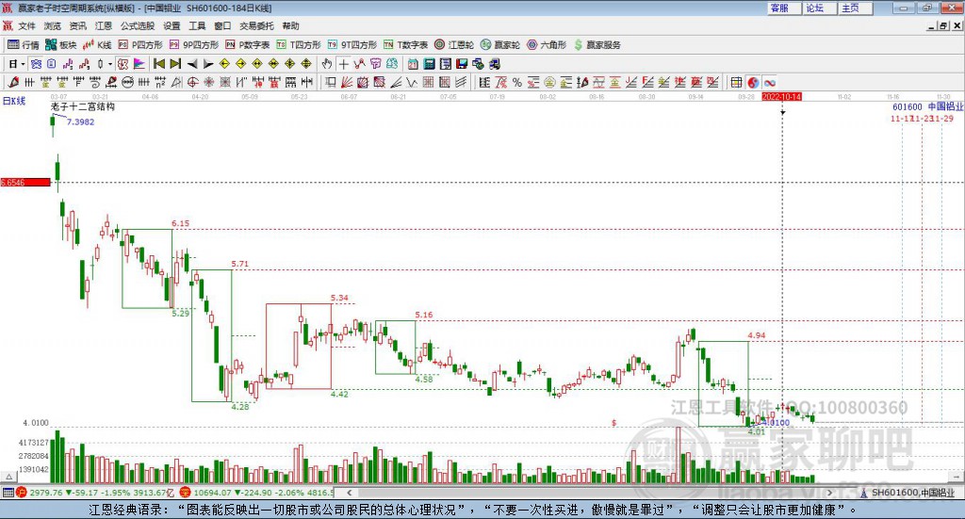Expand the 日 period dropdown

click(x=24, y=64)
